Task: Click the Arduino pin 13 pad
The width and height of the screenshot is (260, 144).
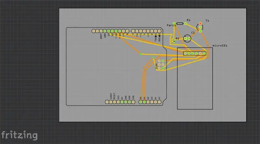Action: click(109, 31)
